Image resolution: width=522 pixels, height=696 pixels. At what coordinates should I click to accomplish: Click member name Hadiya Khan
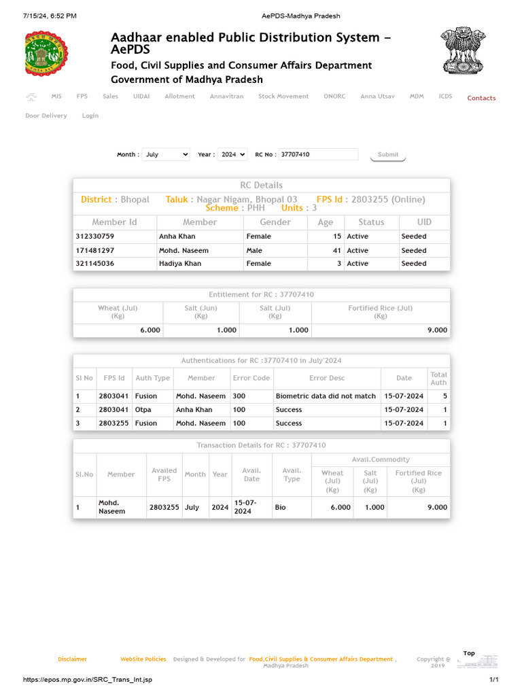180,264
